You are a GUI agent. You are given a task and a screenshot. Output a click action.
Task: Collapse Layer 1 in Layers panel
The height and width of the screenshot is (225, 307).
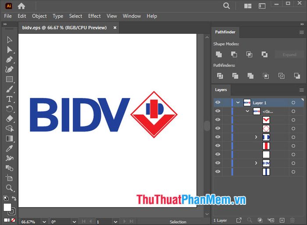pyautogui.click(x=238, y=103)
